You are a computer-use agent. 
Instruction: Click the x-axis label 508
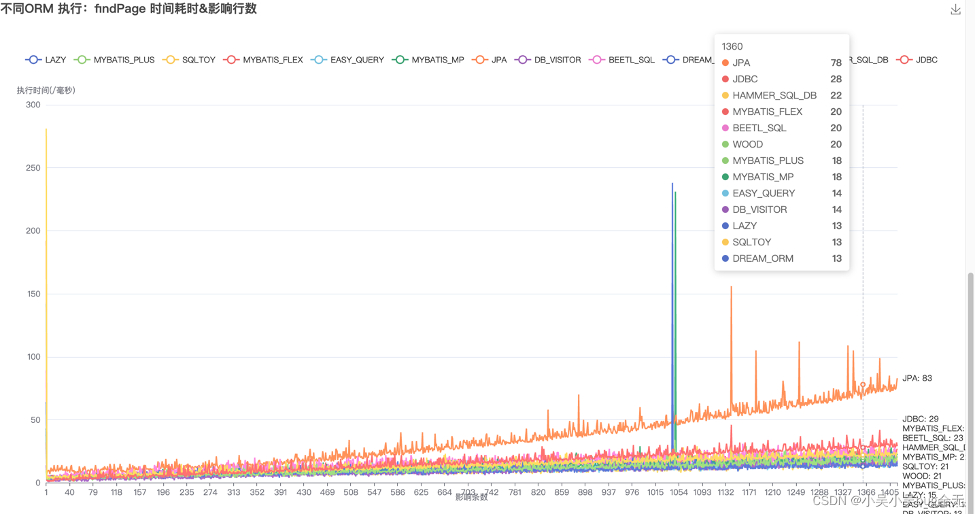(x=350, y=492)
